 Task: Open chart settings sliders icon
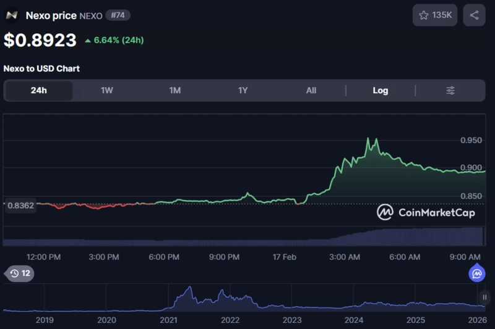click(x=450, y=91)
